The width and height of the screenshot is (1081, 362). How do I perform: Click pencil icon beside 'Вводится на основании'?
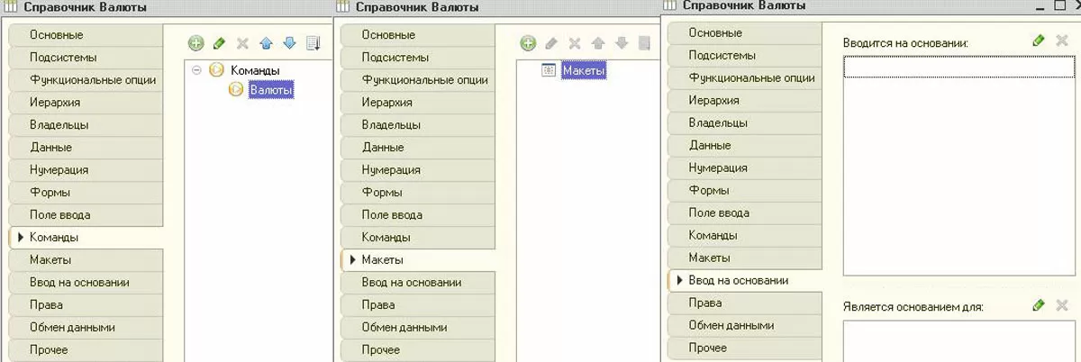(1039, 41)
